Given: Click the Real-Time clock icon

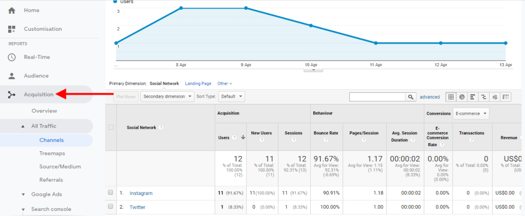Looking at the screenshot, I should pos(12,57).
